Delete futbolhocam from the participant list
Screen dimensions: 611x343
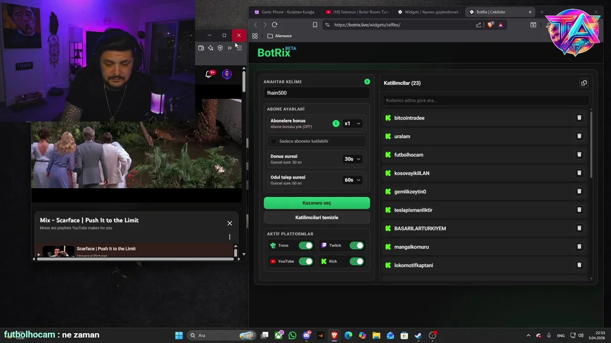click(x=579, y=154)
